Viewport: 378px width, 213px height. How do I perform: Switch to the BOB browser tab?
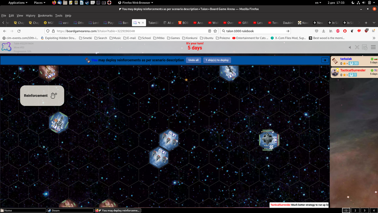click(183, 23)
